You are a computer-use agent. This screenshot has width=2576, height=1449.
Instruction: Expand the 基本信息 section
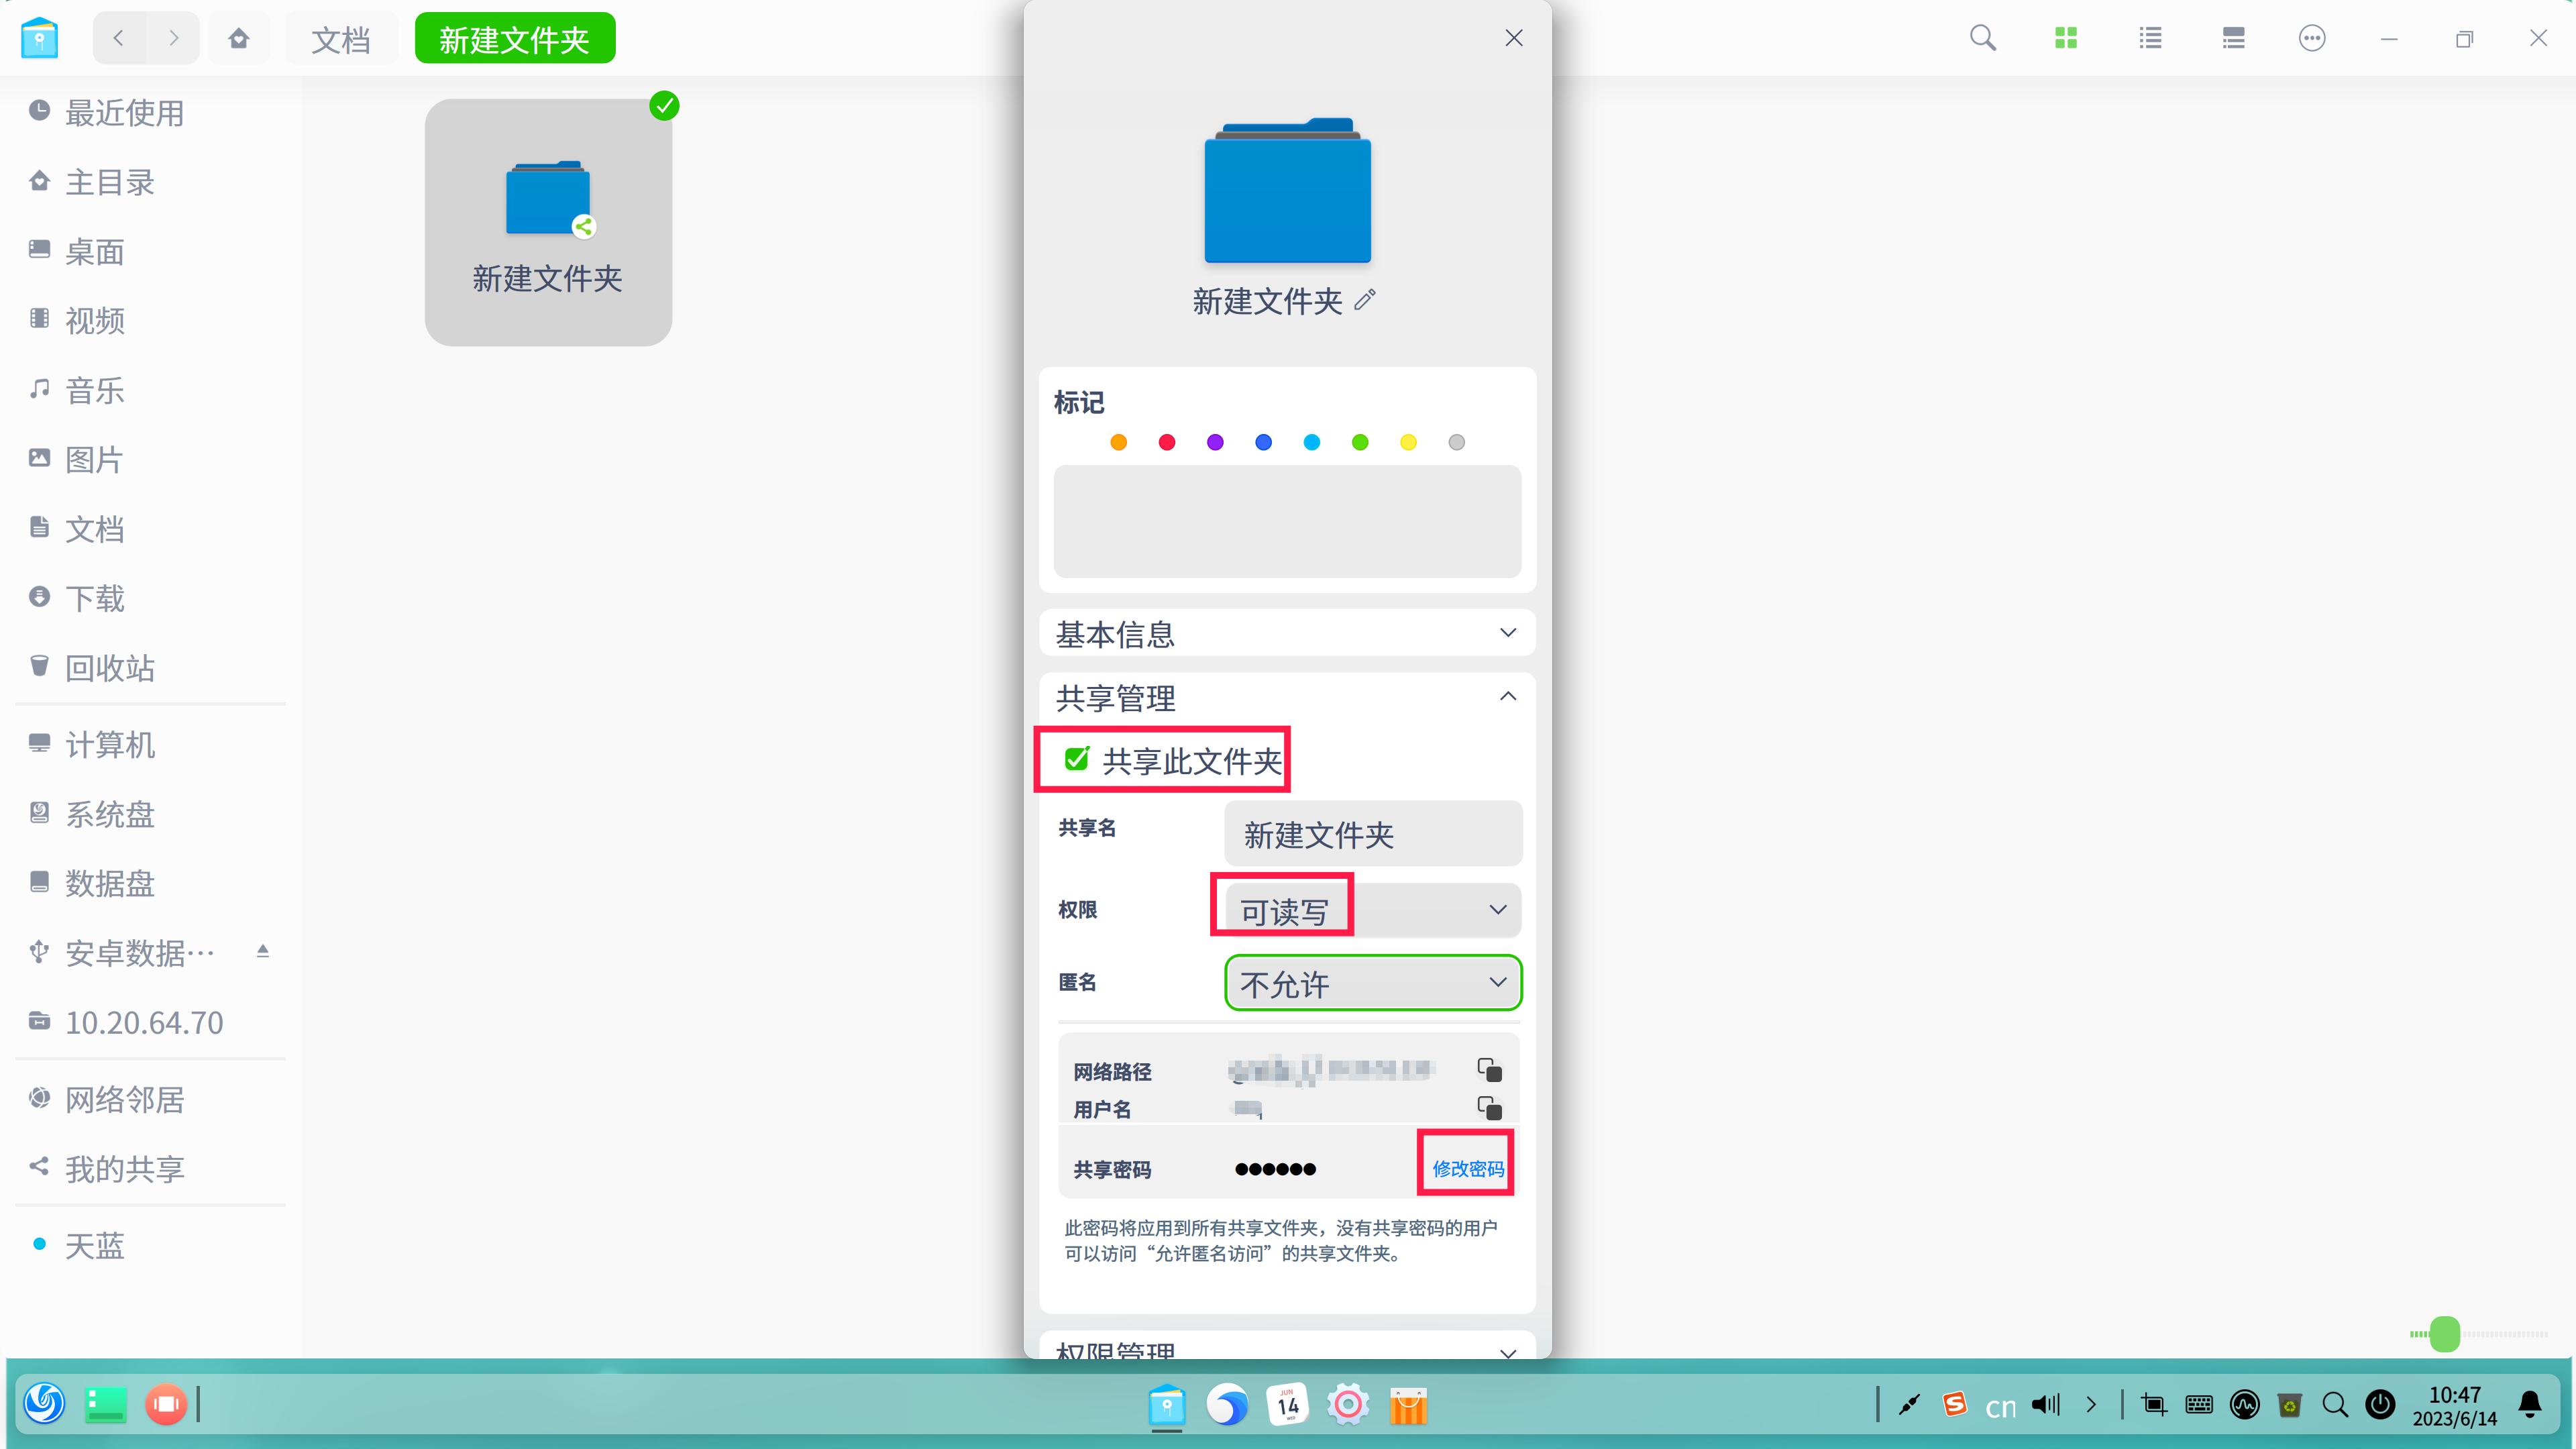pyautogui.click(x=1287, y=633)
